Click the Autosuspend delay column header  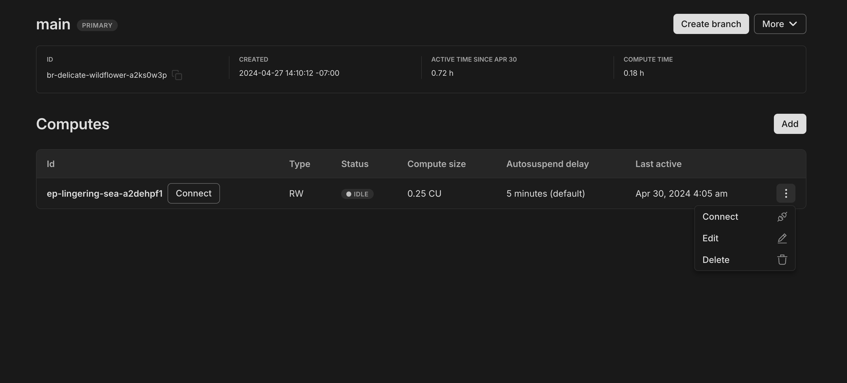547,164
